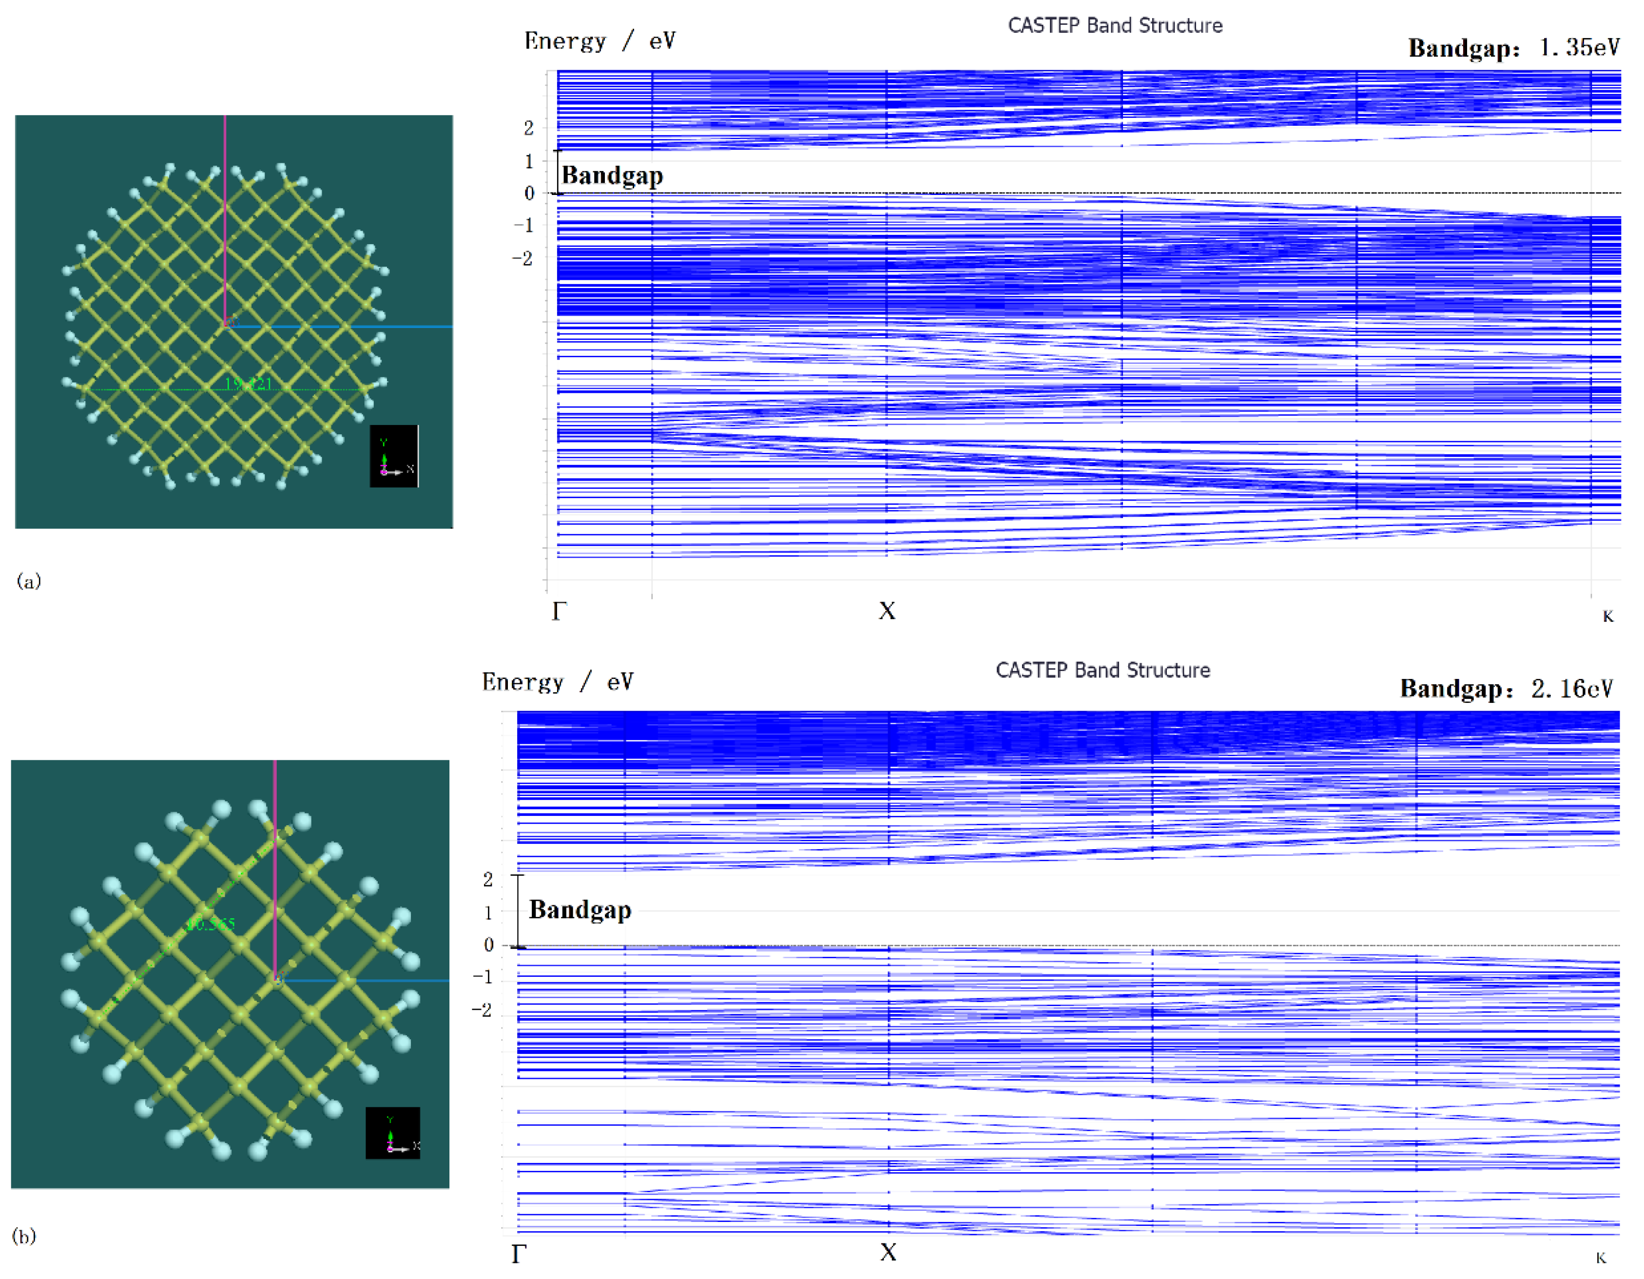The width and height of the screenshot is (1644, 1279).
Task: Click the axis orientation icon in panel (b)
Action: (x=392, y=1133)
